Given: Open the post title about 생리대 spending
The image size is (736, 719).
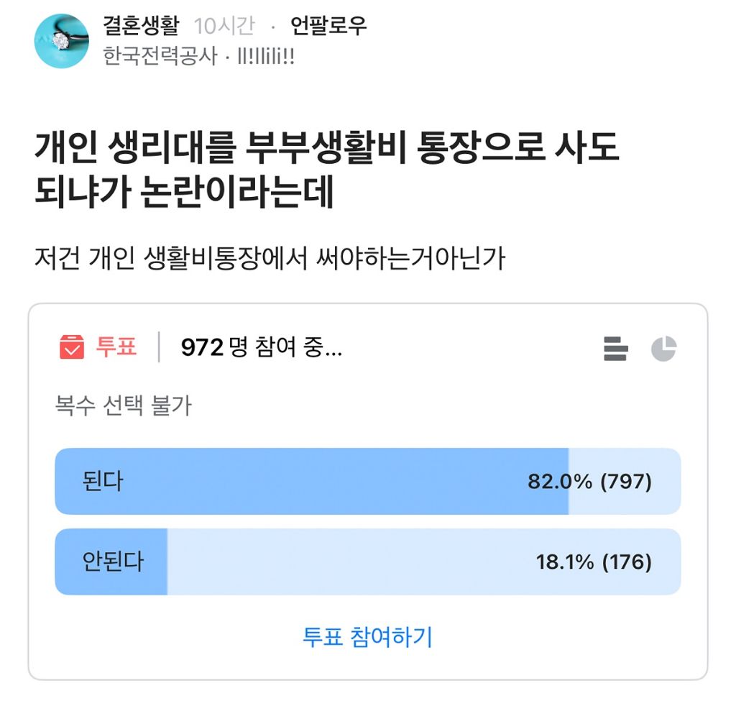Looking at the screenshot, I should tap(329, 168).
